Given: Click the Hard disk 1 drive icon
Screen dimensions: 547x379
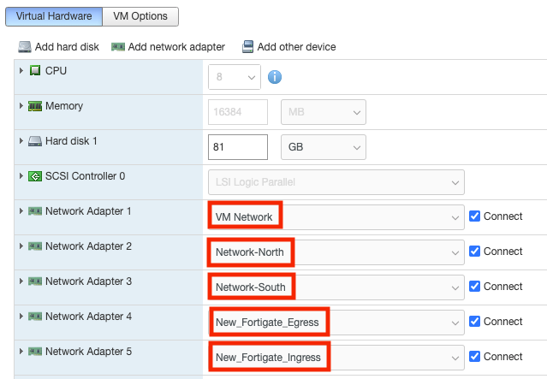Looking at the screenshot, I should click(x=35, y=141).
